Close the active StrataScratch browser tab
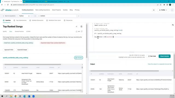The height and width of the screenshot is (98, 175). coord(21,2)
